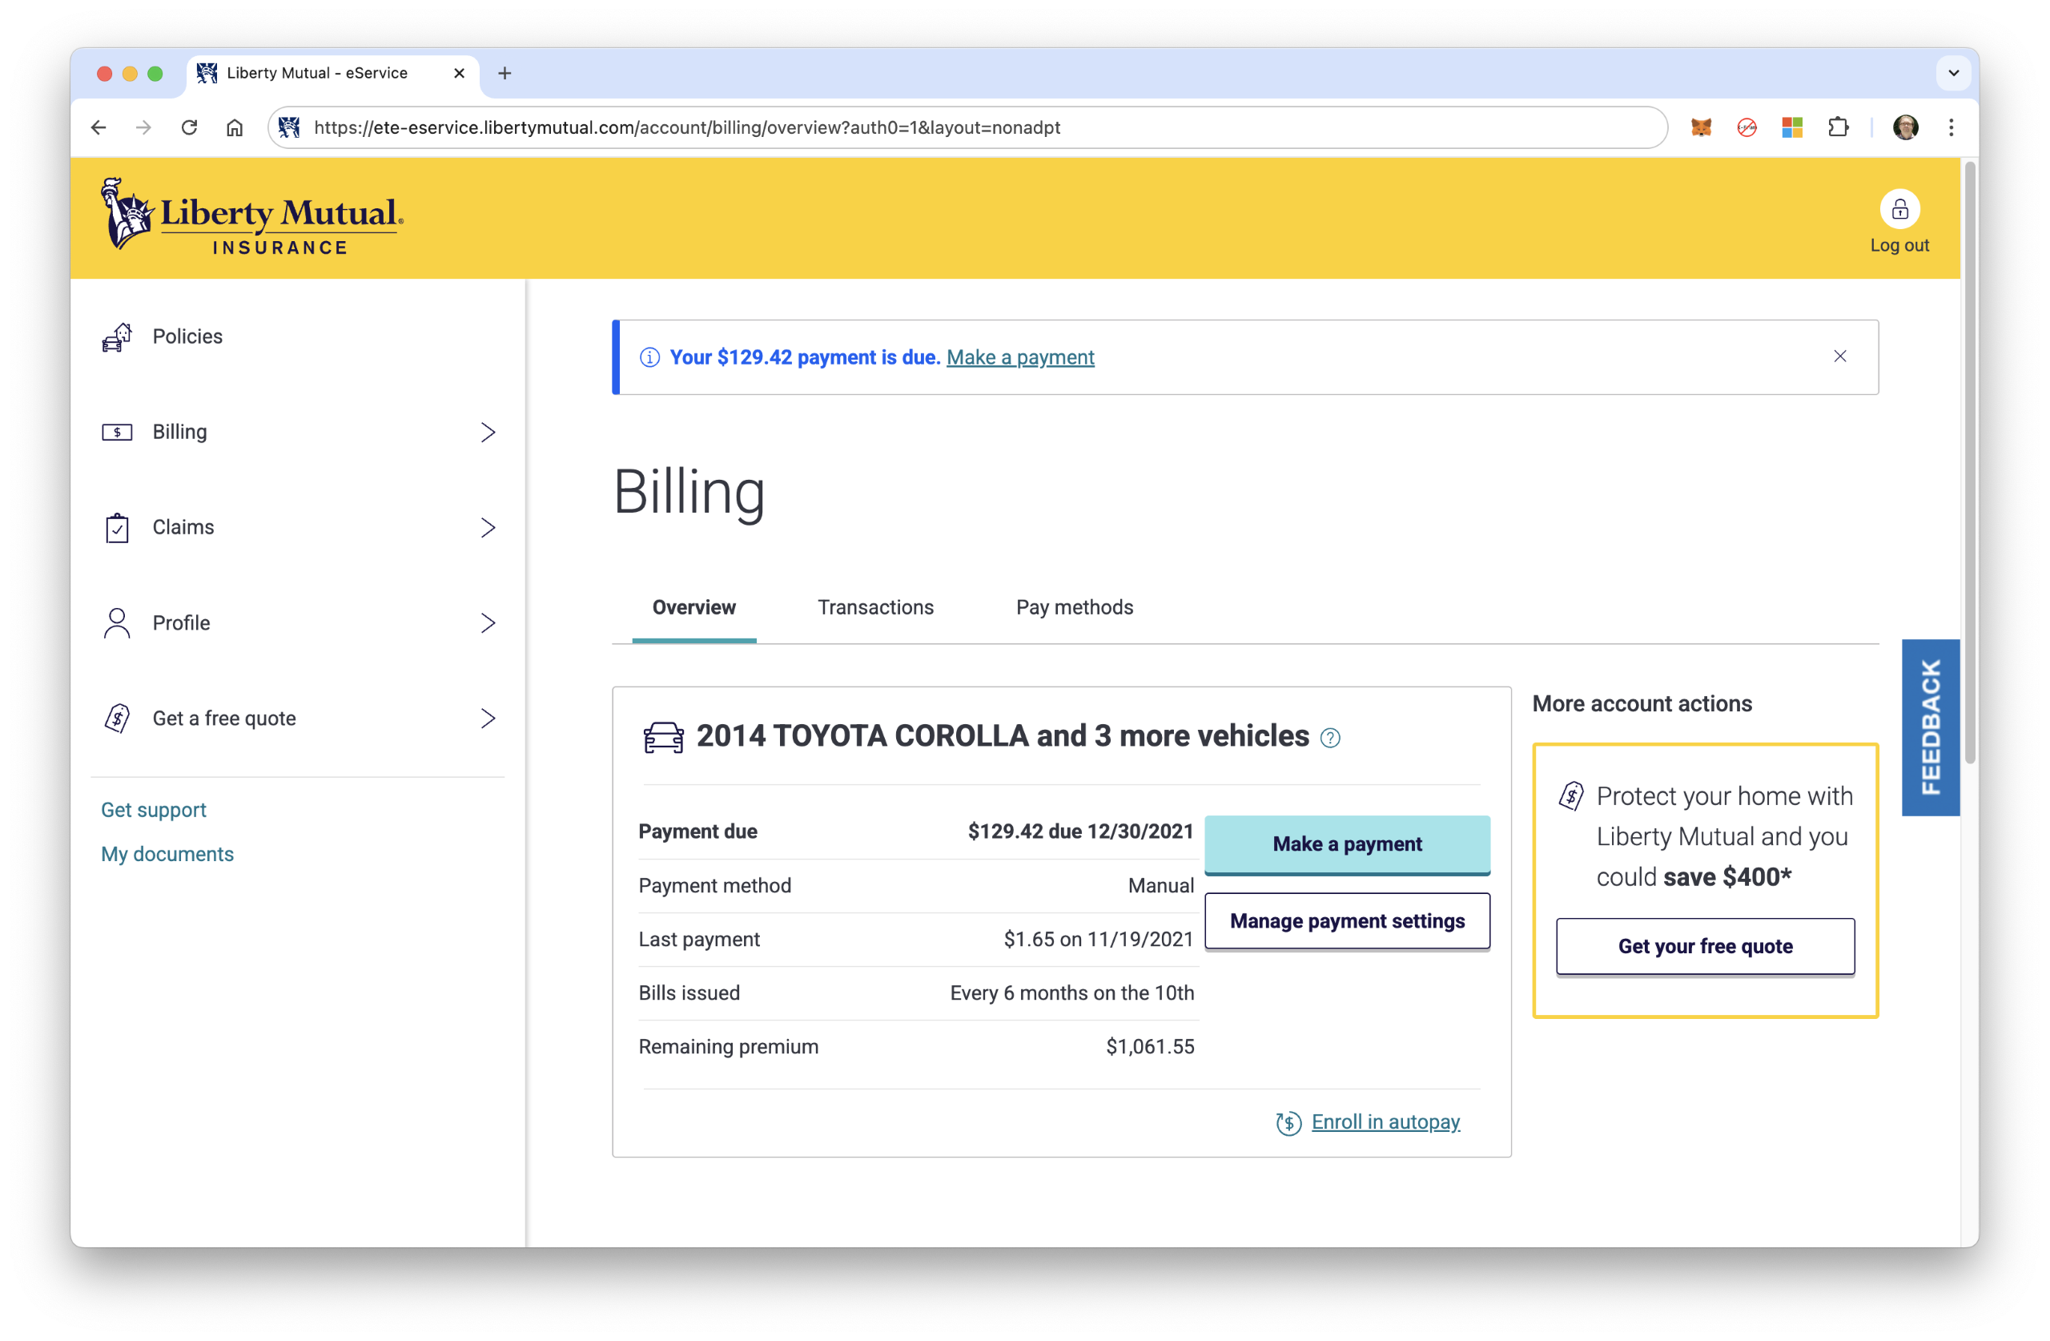Click Manage payment settings button

click(1346, 921)
